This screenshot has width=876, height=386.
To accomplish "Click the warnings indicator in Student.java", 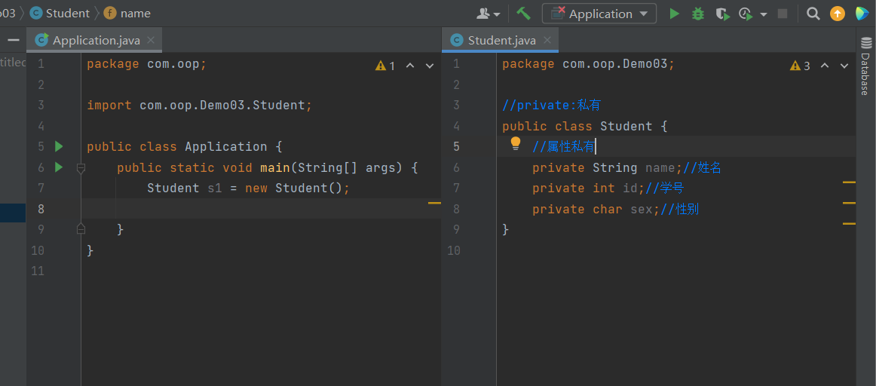I will pyautogui.click(x=800, y=66).
